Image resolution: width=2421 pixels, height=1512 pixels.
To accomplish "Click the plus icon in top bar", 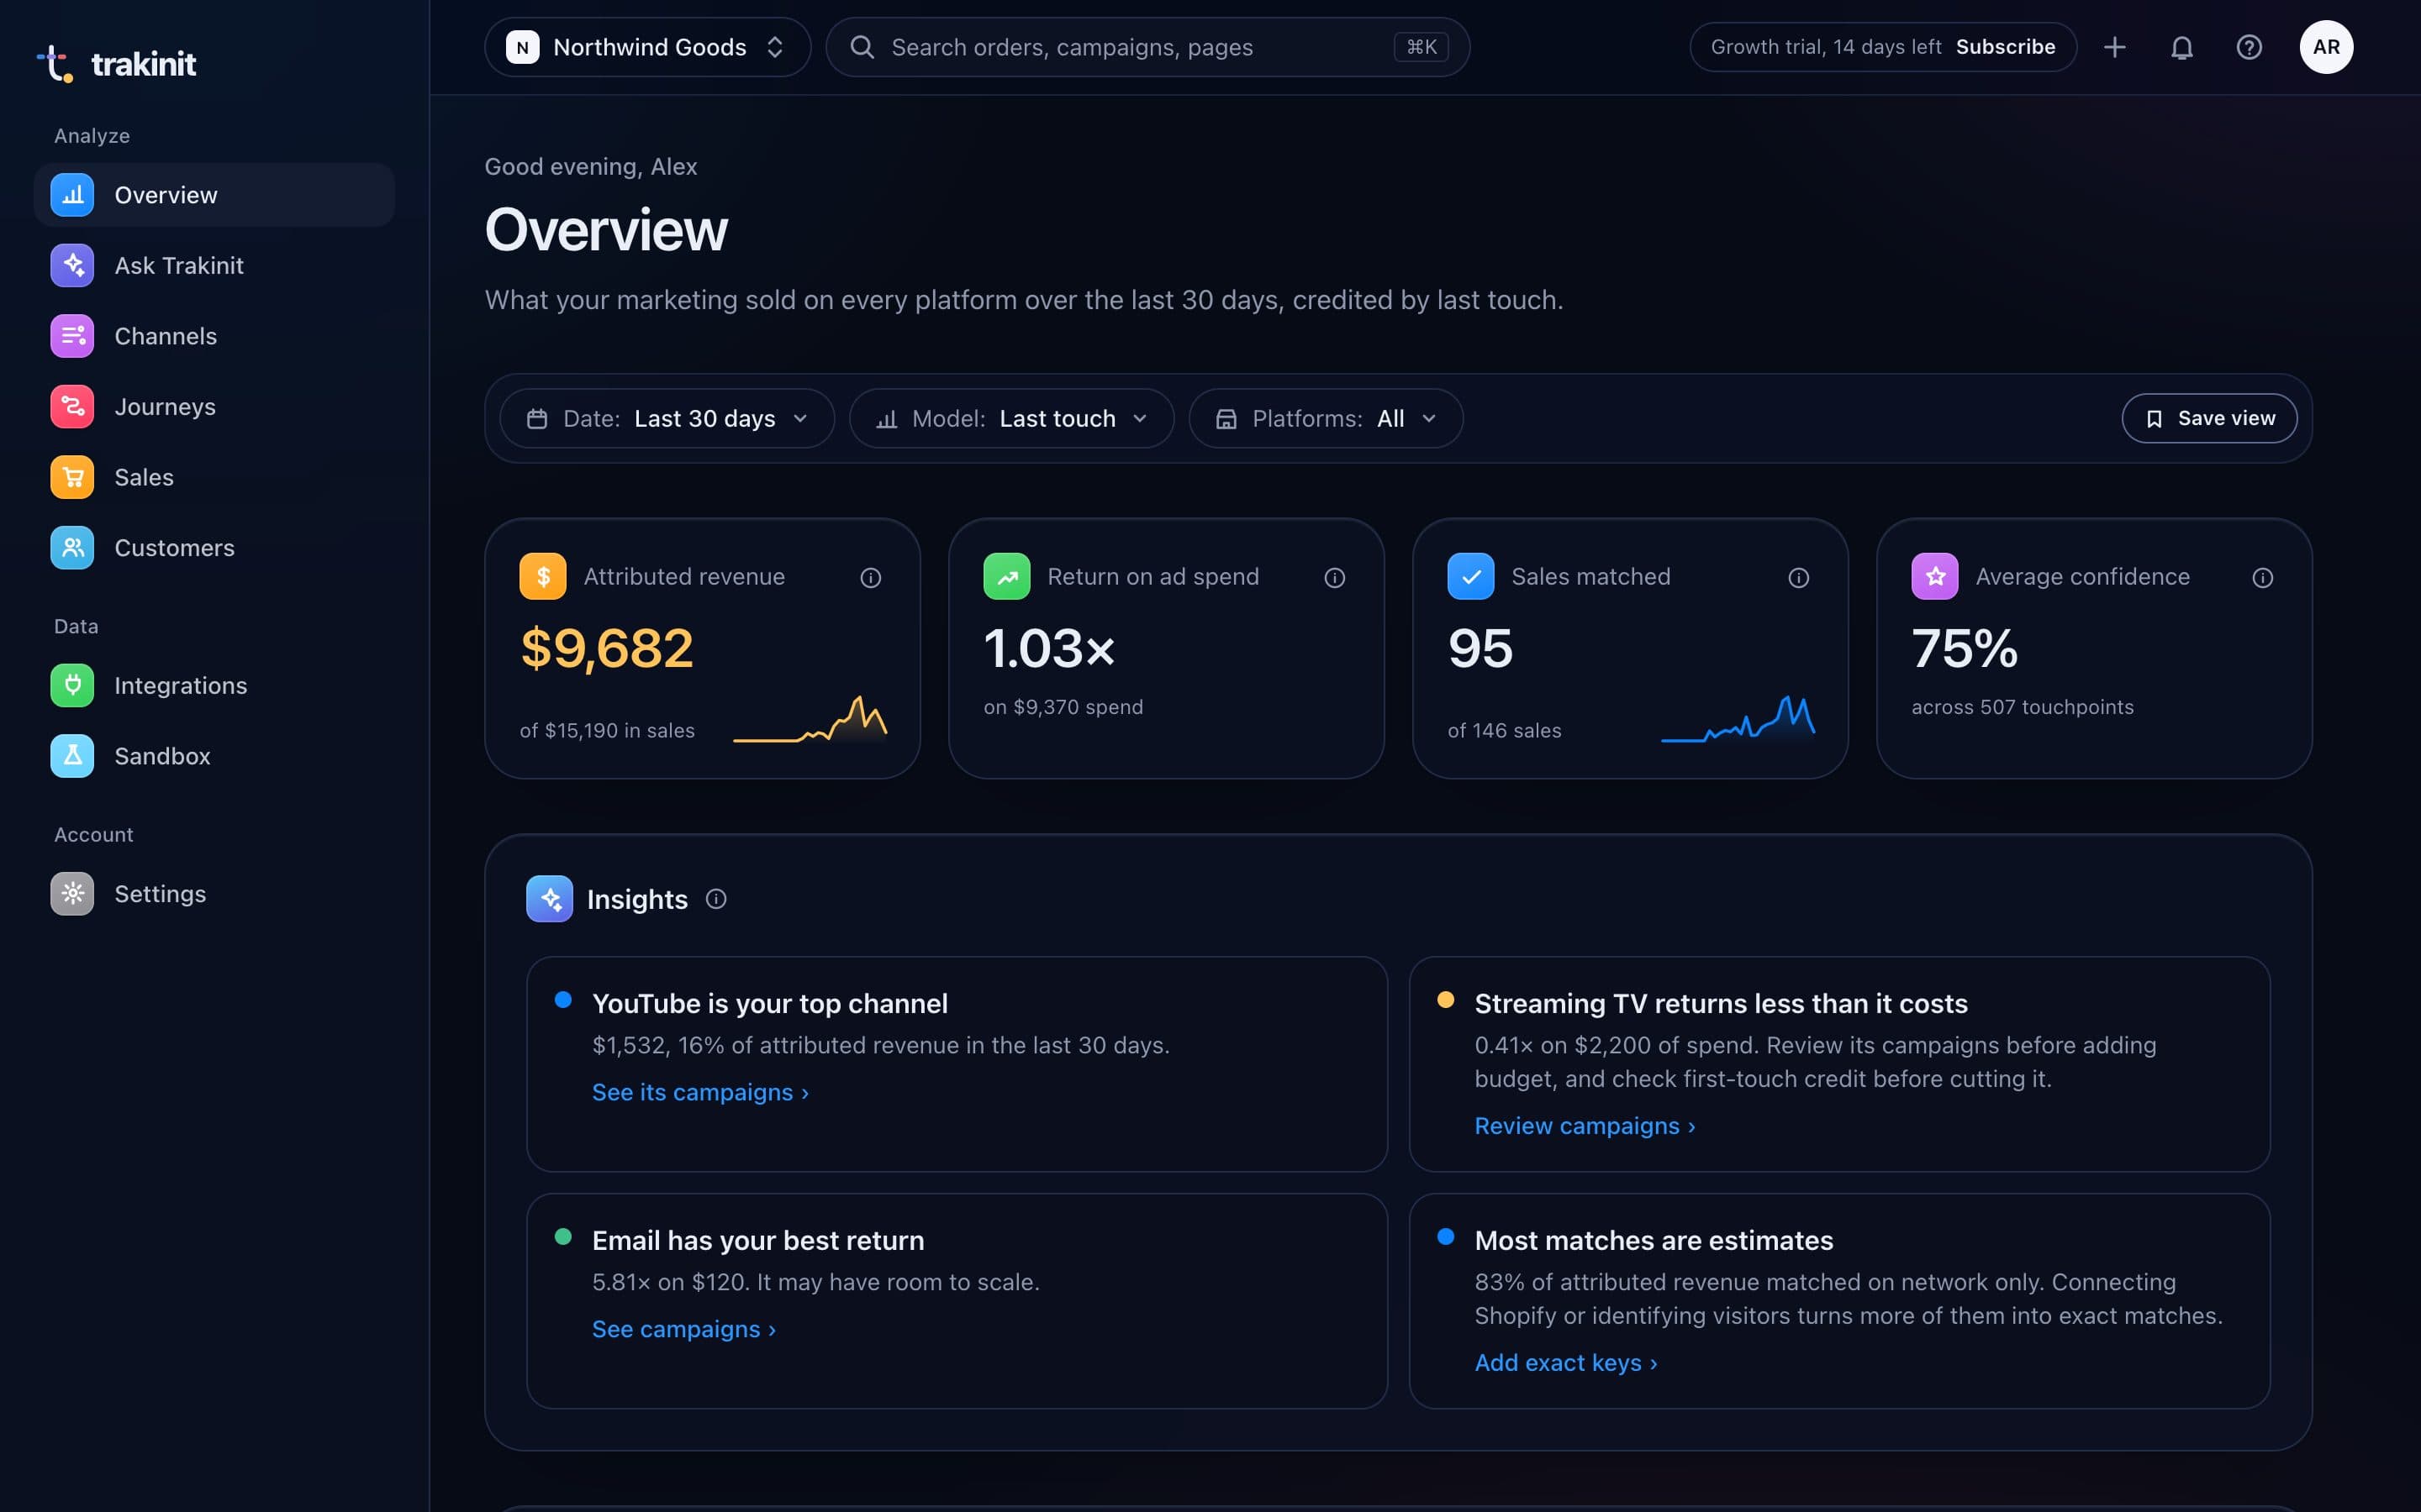I will click(x=2115, y=47).
